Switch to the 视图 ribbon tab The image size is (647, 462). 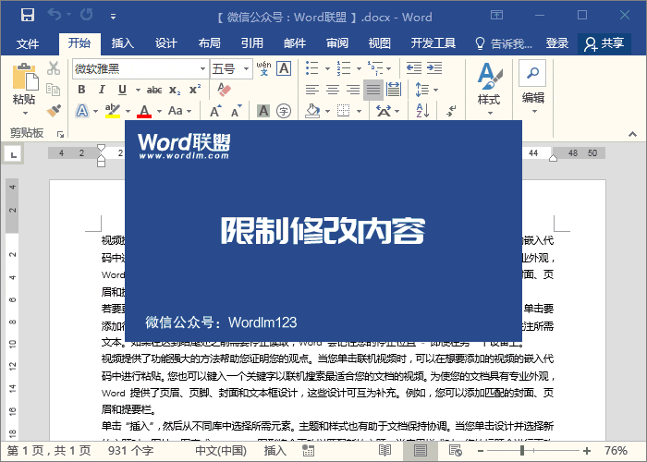click(x=379, y=43)
